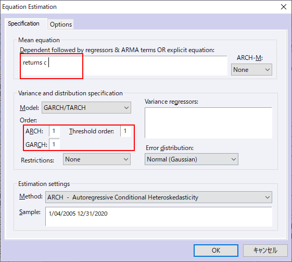Click the キャンセル cancel button

click(265, 251)
